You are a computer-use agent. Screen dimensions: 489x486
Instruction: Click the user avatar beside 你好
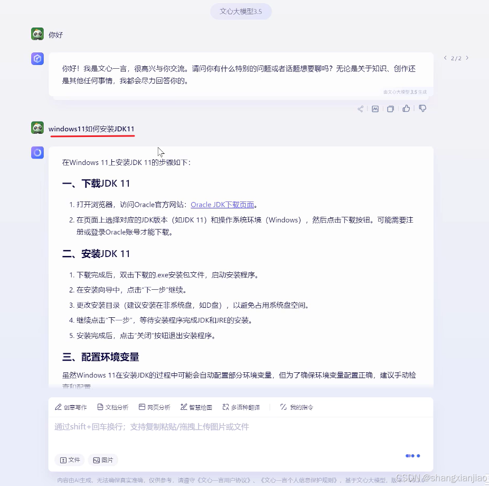point(37,34)
